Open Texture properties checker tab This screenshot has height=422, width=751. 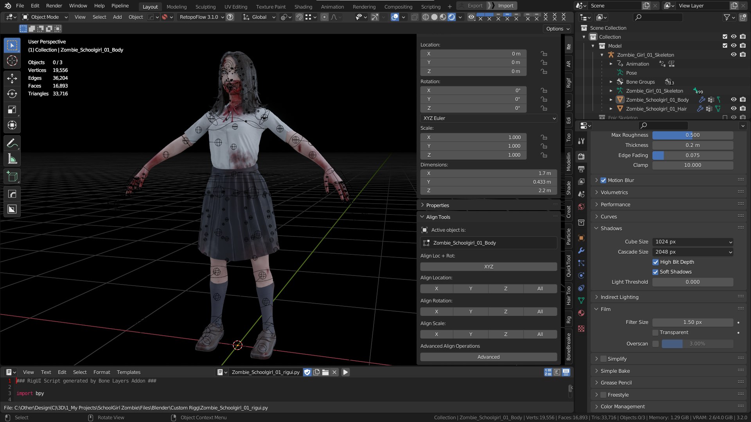(581, 329)
